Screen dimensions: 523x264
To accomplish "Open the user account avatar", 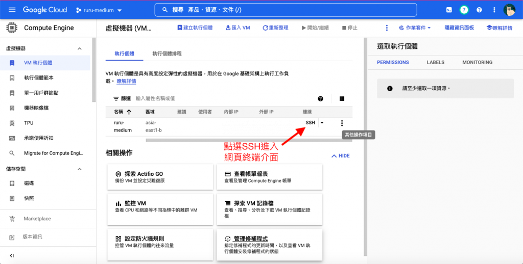I will tap(509, 10).
